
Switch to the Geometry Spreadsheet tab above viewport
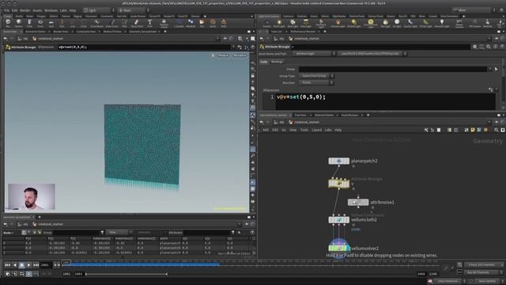[142, 32]
